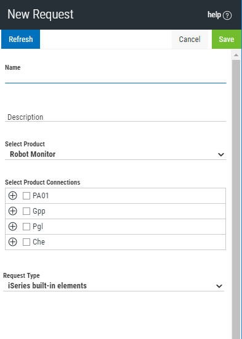This screenshot has height=339, width=242.
Task: Save the new request
Action: [227, 39]
